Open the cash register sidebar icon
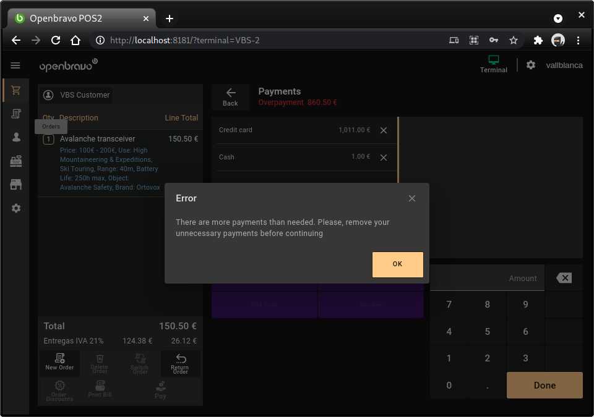Image resolution: width=594 pixels, height=417 pixels. (x=16, y=161)
